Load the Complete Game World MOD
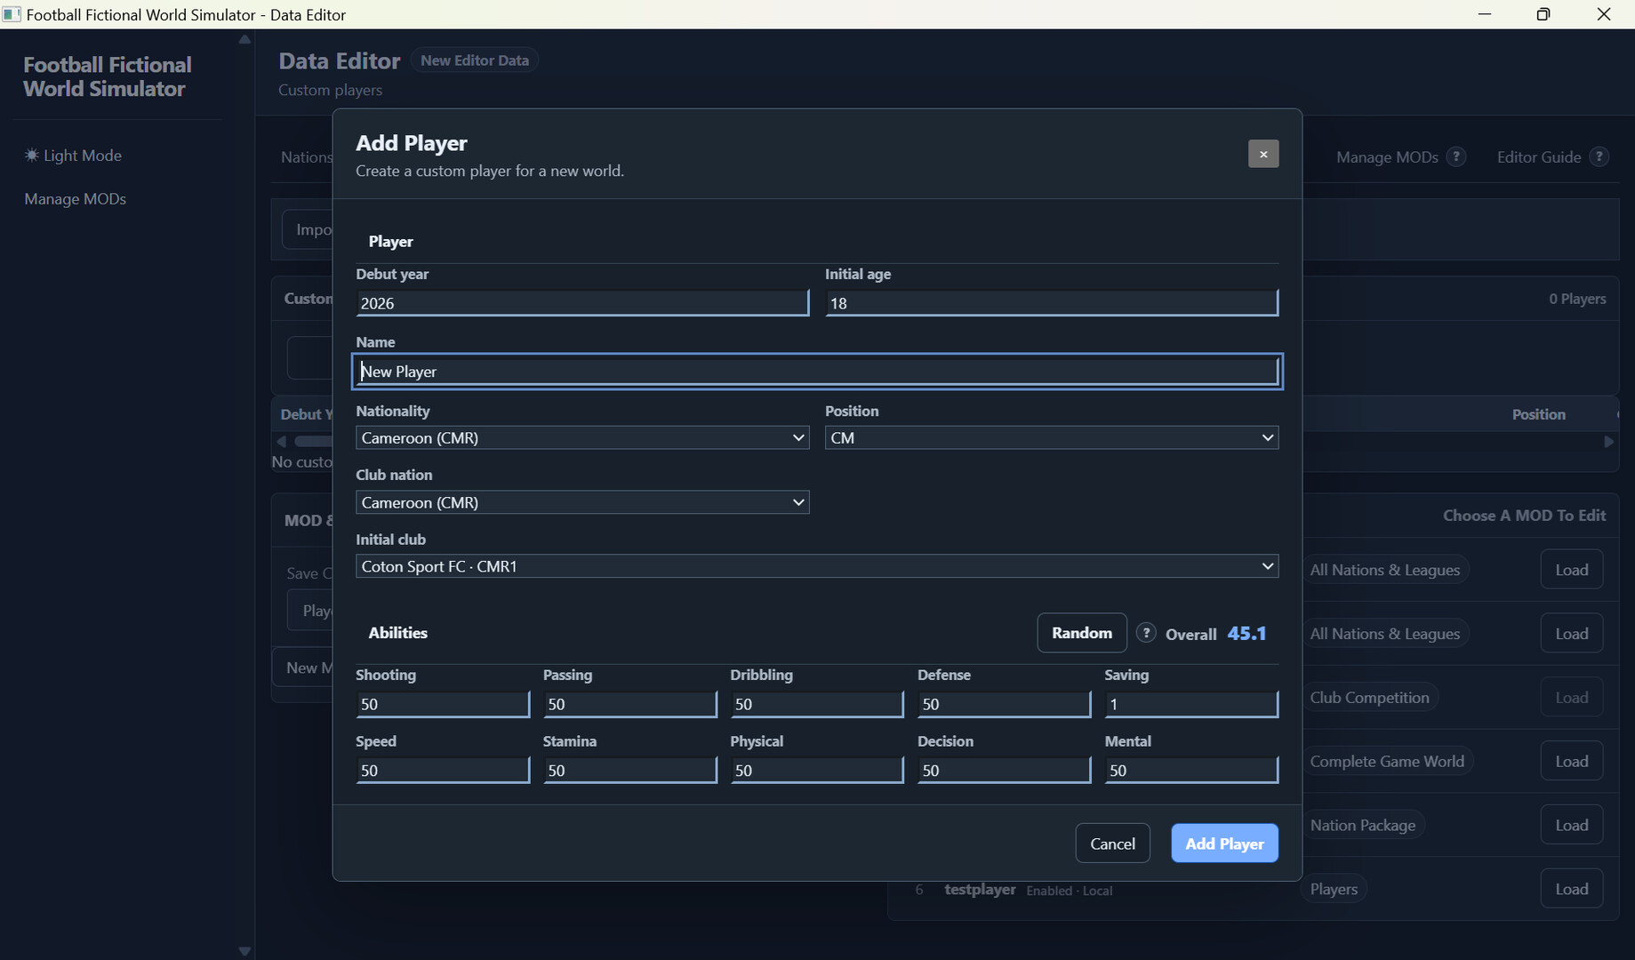This screenshot has height=960, width=1635. (1571, 762)
